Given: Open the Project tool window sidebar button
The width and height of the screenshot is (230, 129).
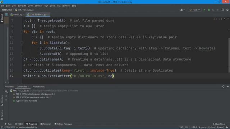Looking at the screenshot, I should (x=2, y=18).
